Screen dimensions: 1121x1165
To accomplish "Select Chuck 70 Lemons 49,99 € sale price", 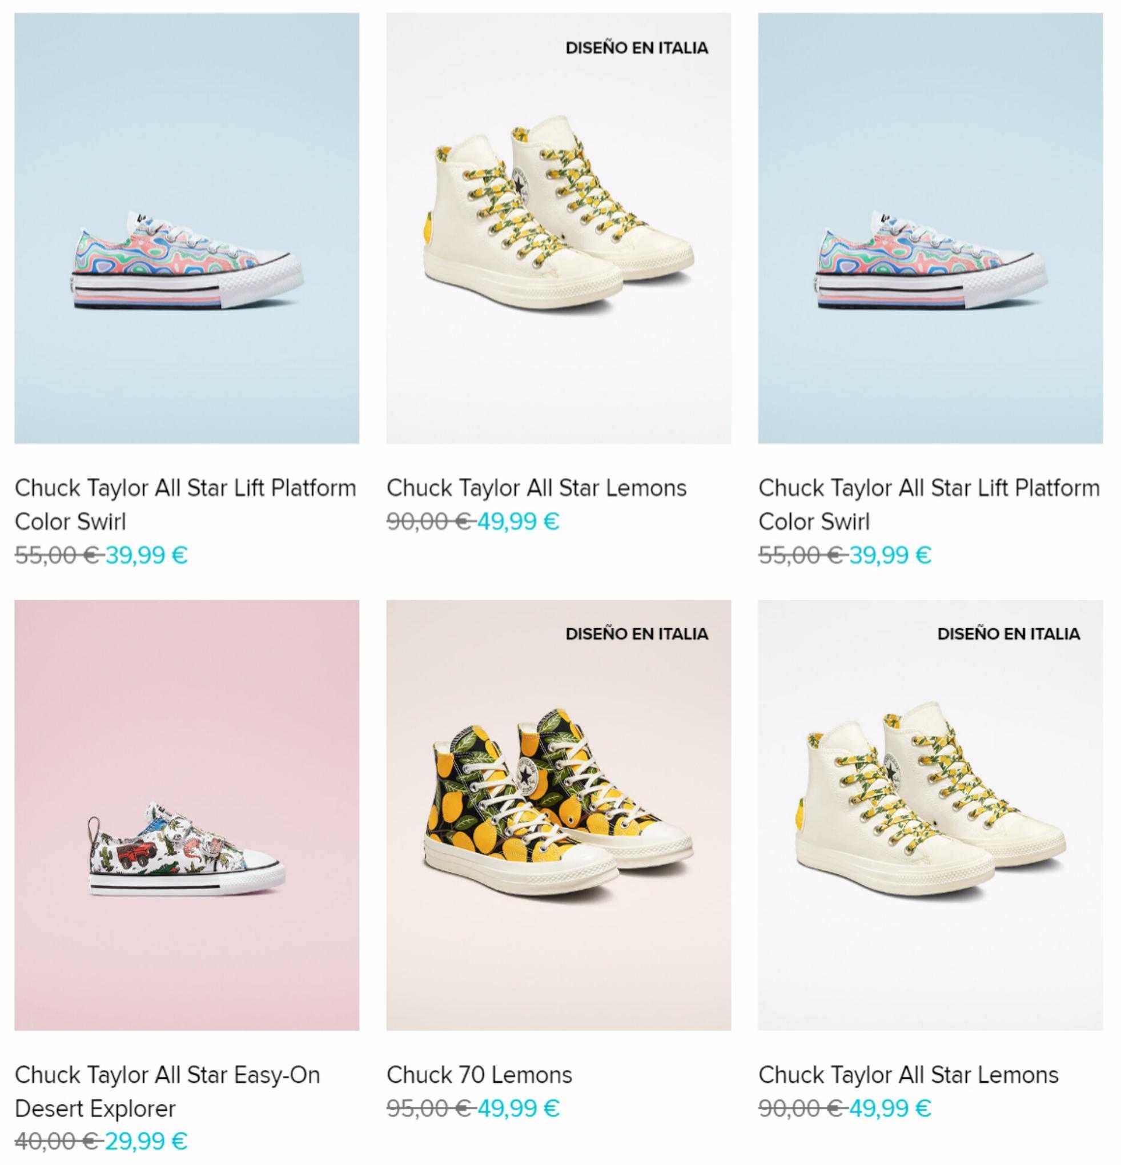I will [519, 1108].
